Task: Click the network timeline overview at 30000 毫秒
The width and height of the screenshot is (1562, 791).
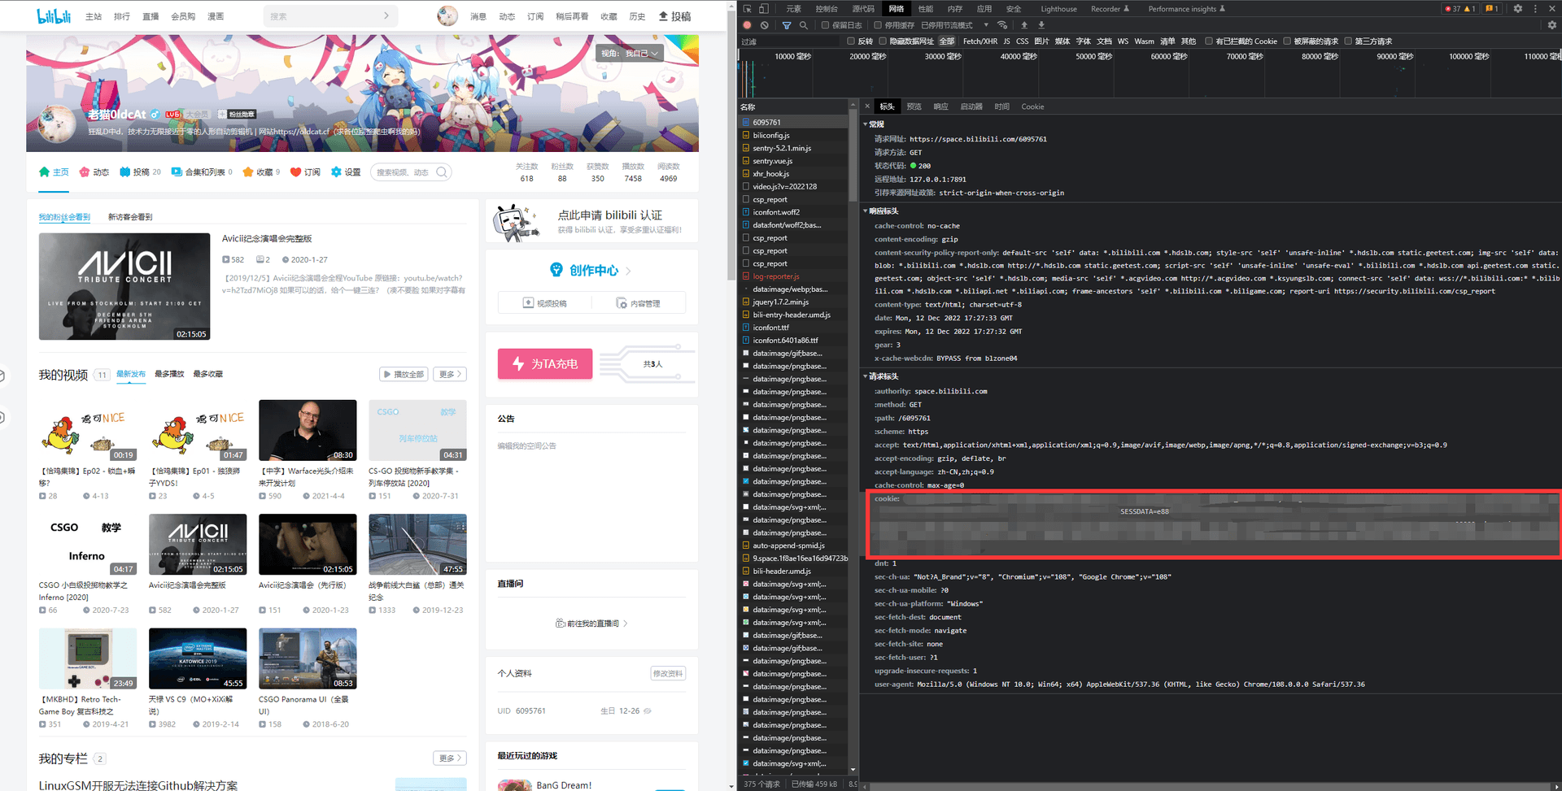Action: click(943, 56)
